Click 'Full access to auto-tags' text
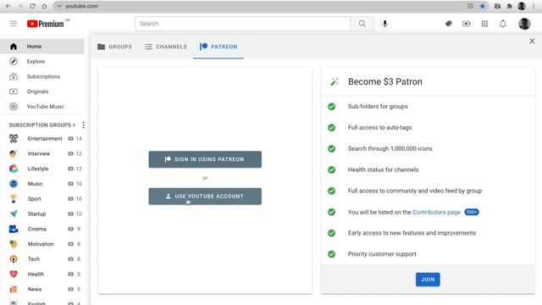This screenshot has height=305, width=542. [x=379, y=128]
